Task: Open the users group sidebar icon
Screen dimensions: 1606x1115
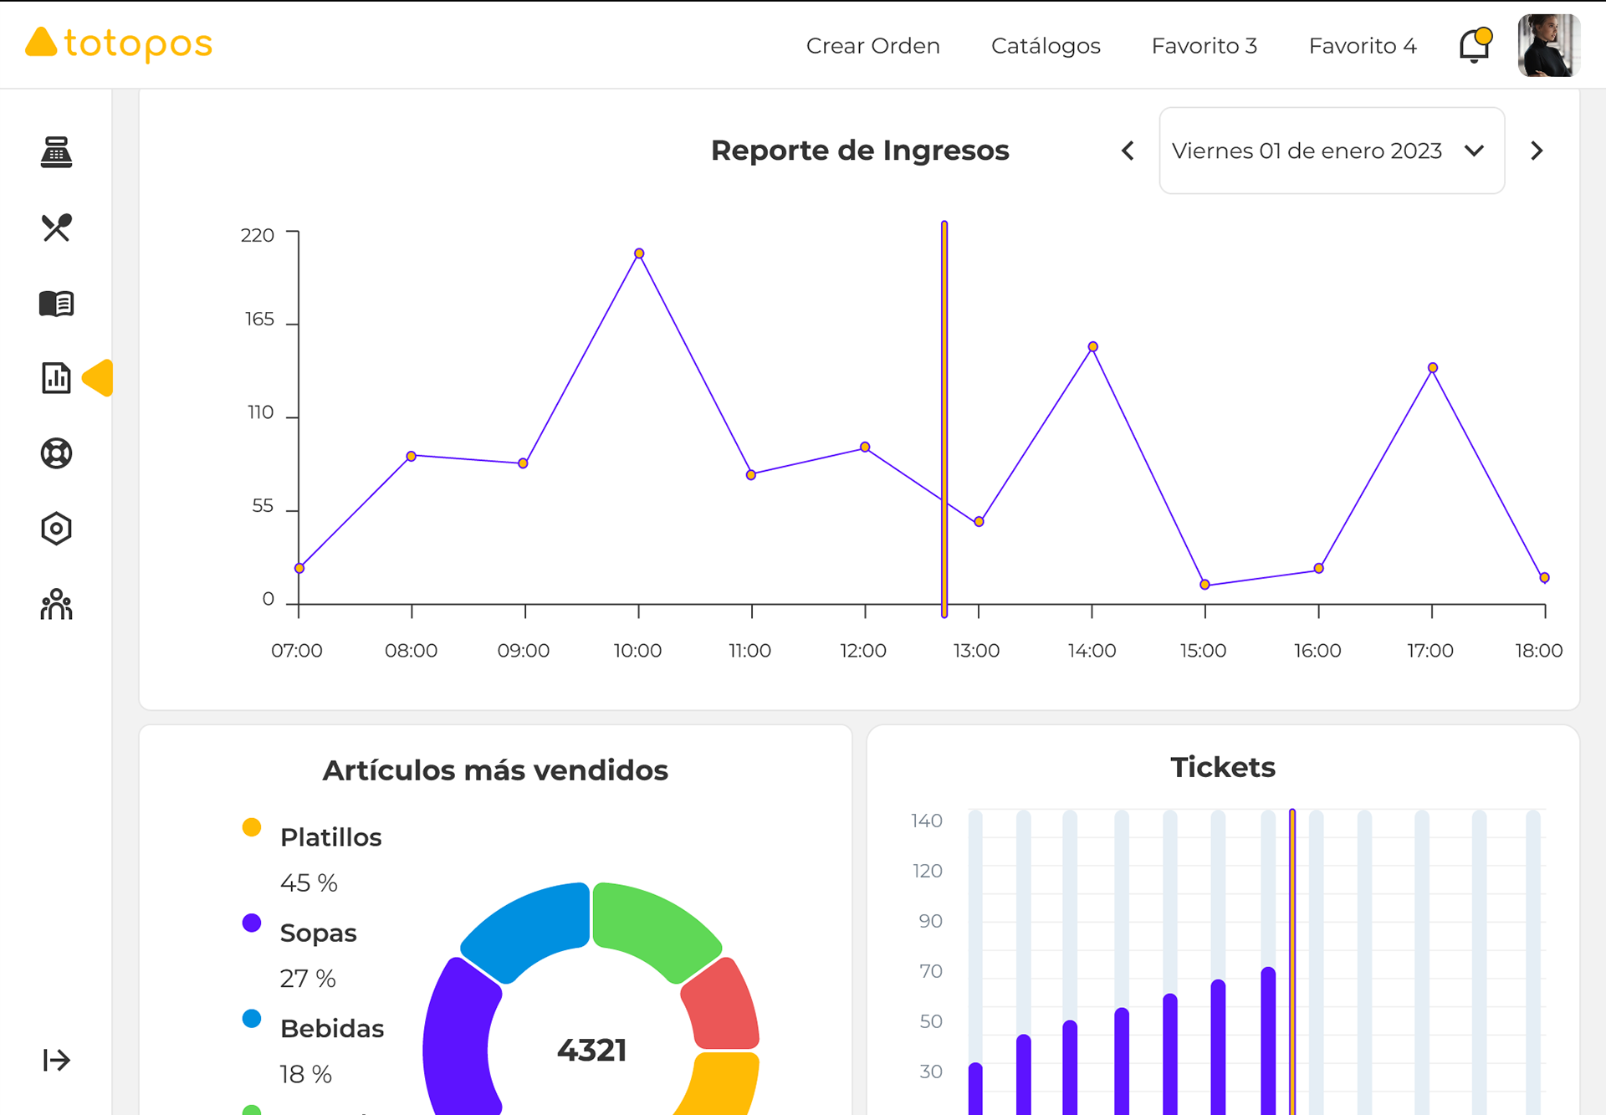Action: (56, 604)
